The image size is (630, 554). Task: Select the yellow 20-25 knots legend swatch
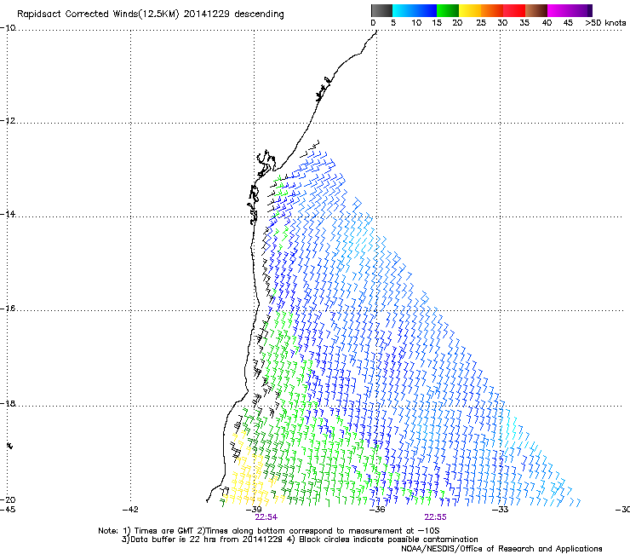coord(470,10)
